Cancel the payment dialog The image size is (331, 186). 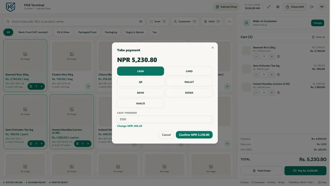pyautogui.click(x=166, y=135)
